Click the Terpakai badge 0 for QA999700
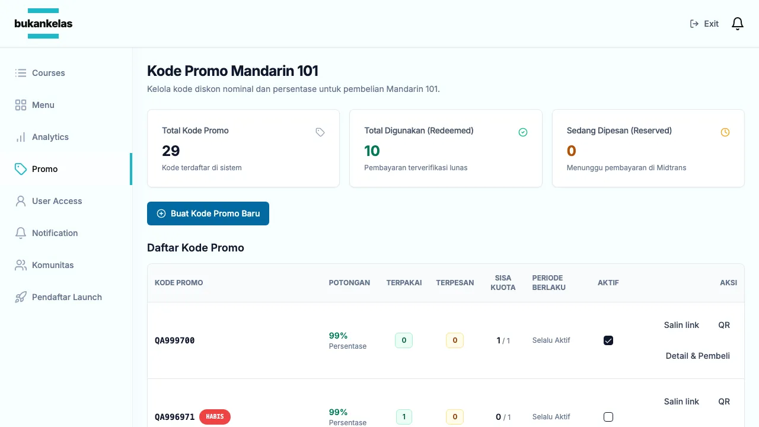This screenshot has width=759, height=427. tap(404, 340)
